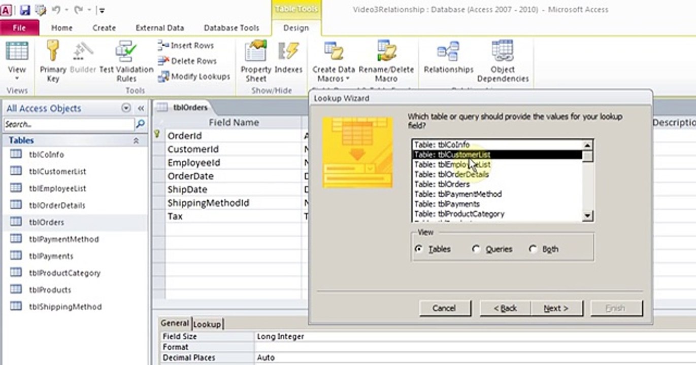Select tblShippingMethod in navigation pane

pos(65,307)
